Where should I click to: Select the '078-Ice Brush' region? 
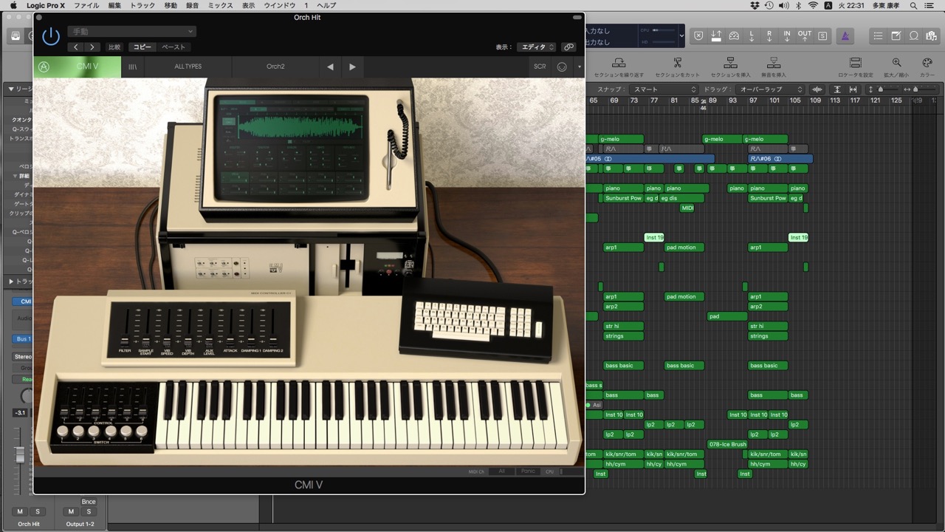point(727,444)
